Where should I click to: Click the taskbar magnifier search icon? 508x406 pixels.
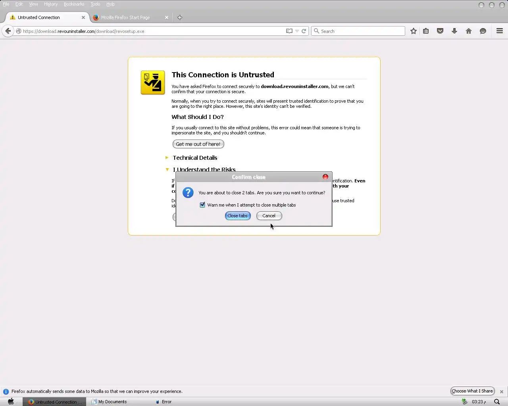click(x=497, y=402)
